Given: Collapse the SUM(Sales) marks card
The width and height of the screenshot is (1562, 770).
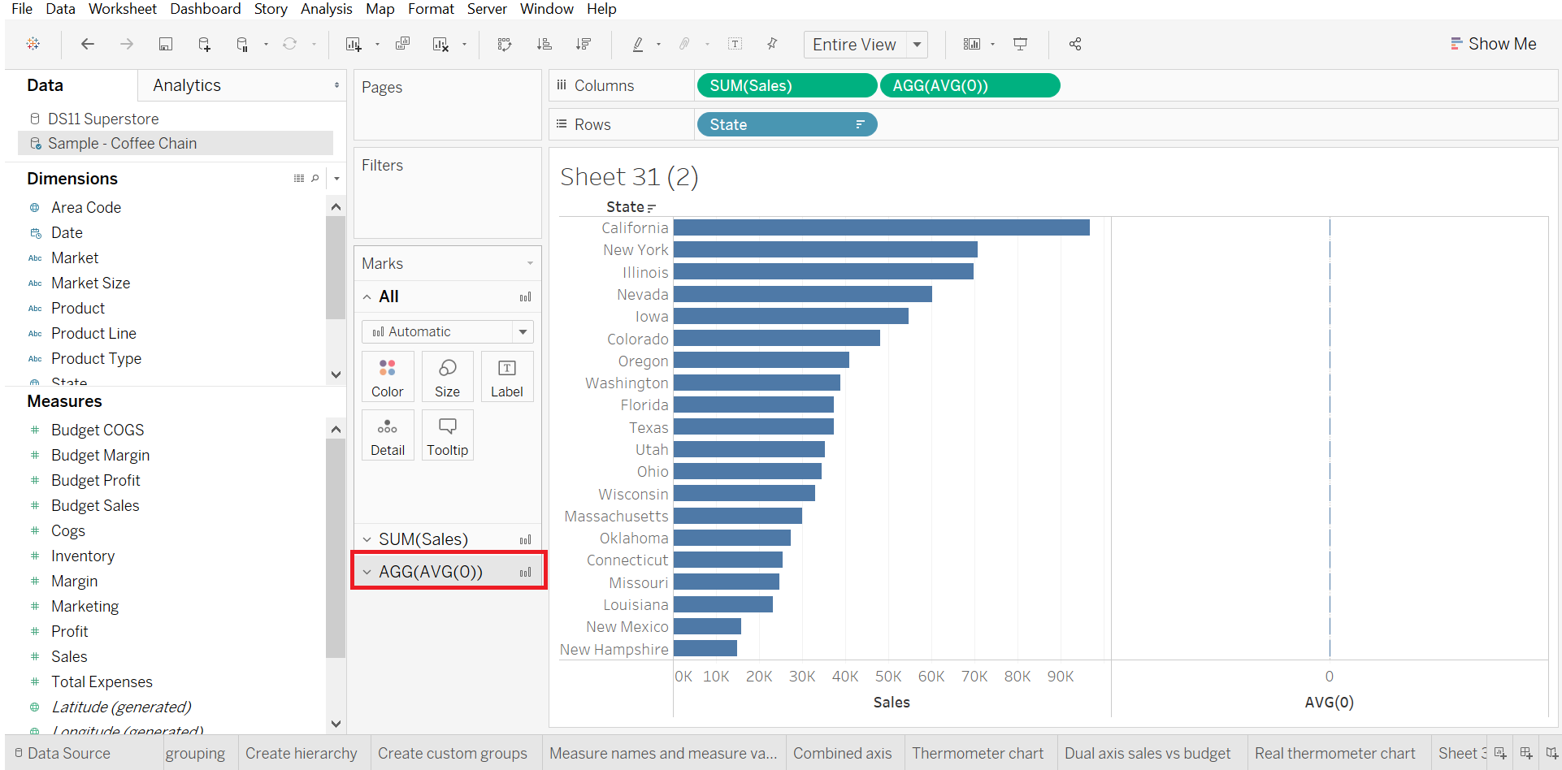Looking at the screenshot, I should coord(367,539).
